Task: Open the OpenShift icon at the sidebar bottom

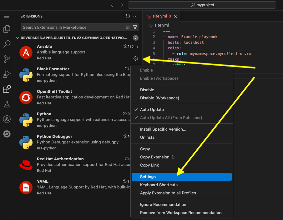Action: tap(7, 134)
